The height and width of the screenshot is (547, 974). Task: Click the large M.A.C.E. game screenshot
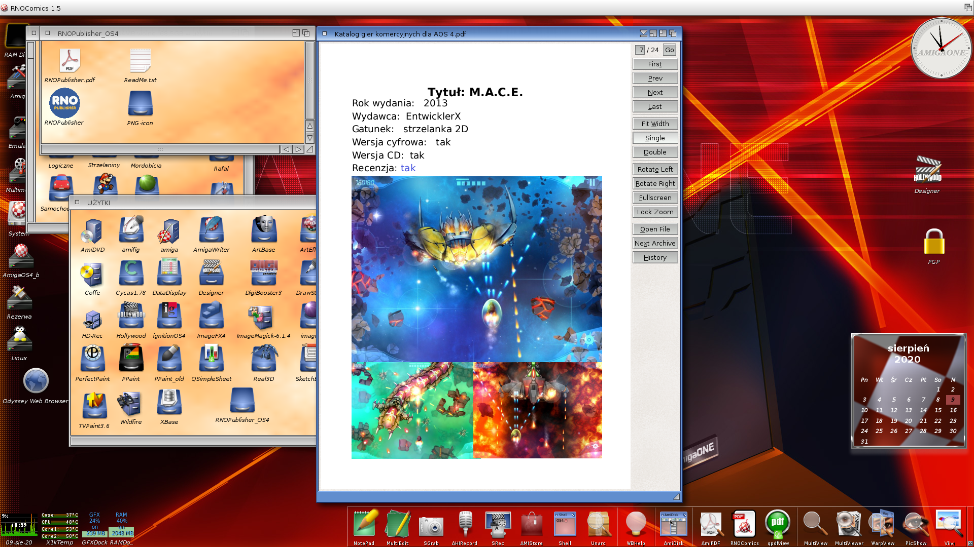coord(476,269)
